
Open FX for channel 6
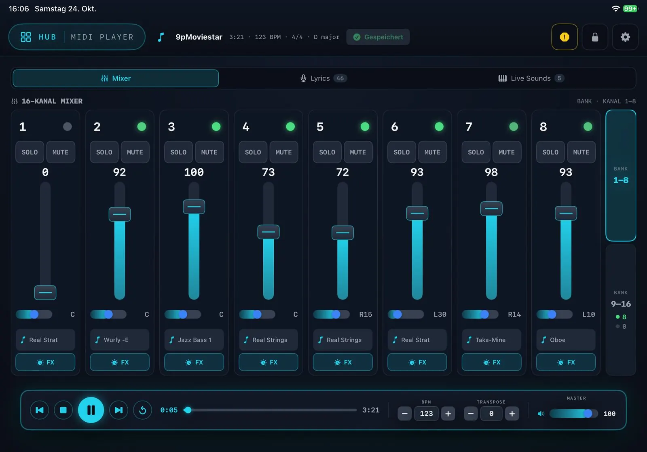pos(417,362)
